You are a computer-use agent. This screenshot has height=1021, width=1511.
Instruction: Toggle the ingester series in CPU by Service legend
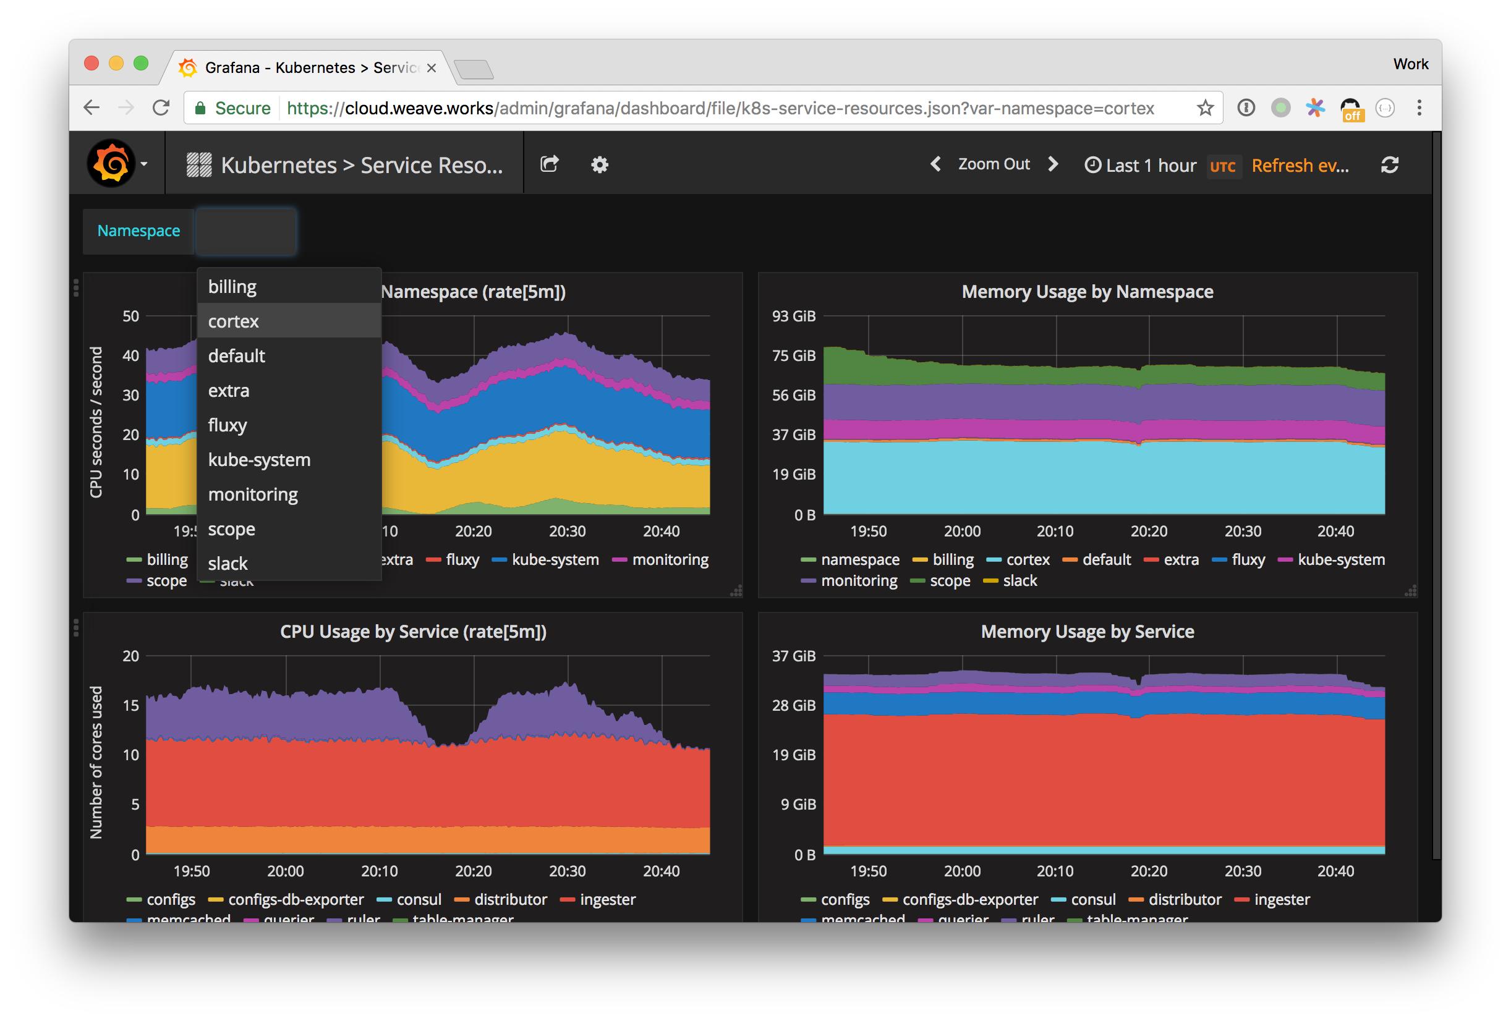[607, 899]
